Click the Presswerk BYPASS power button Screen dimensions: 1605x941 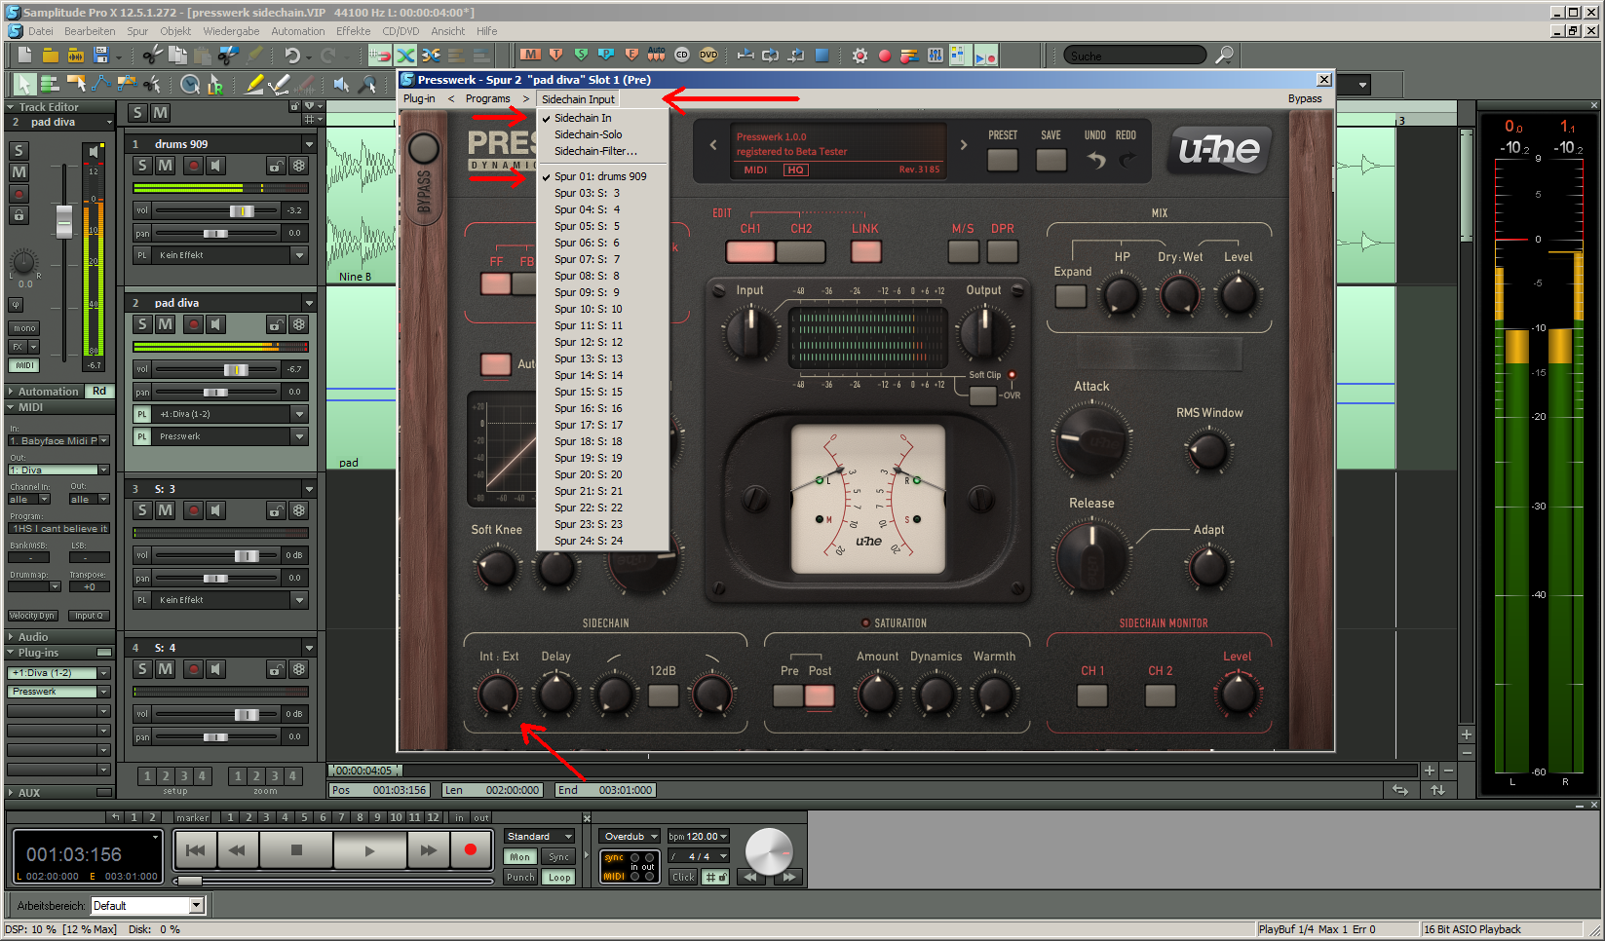tap(424, 148)
